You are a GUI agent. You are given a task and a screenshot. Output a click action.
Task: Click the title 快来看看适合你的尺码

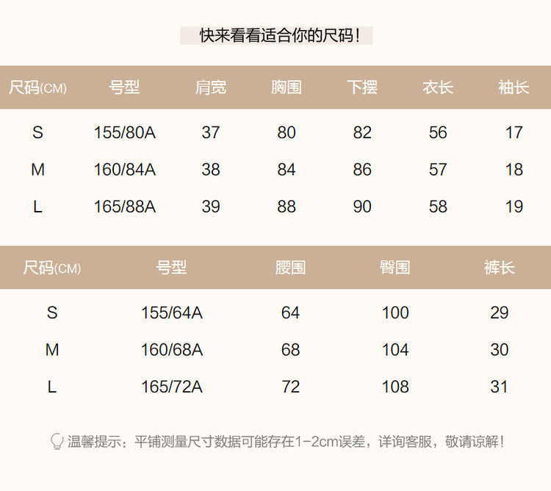tap(276, 35)
